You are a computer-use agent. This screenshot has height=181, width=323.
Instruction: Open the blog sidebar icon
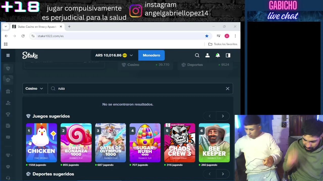click(x=8, y=126)
